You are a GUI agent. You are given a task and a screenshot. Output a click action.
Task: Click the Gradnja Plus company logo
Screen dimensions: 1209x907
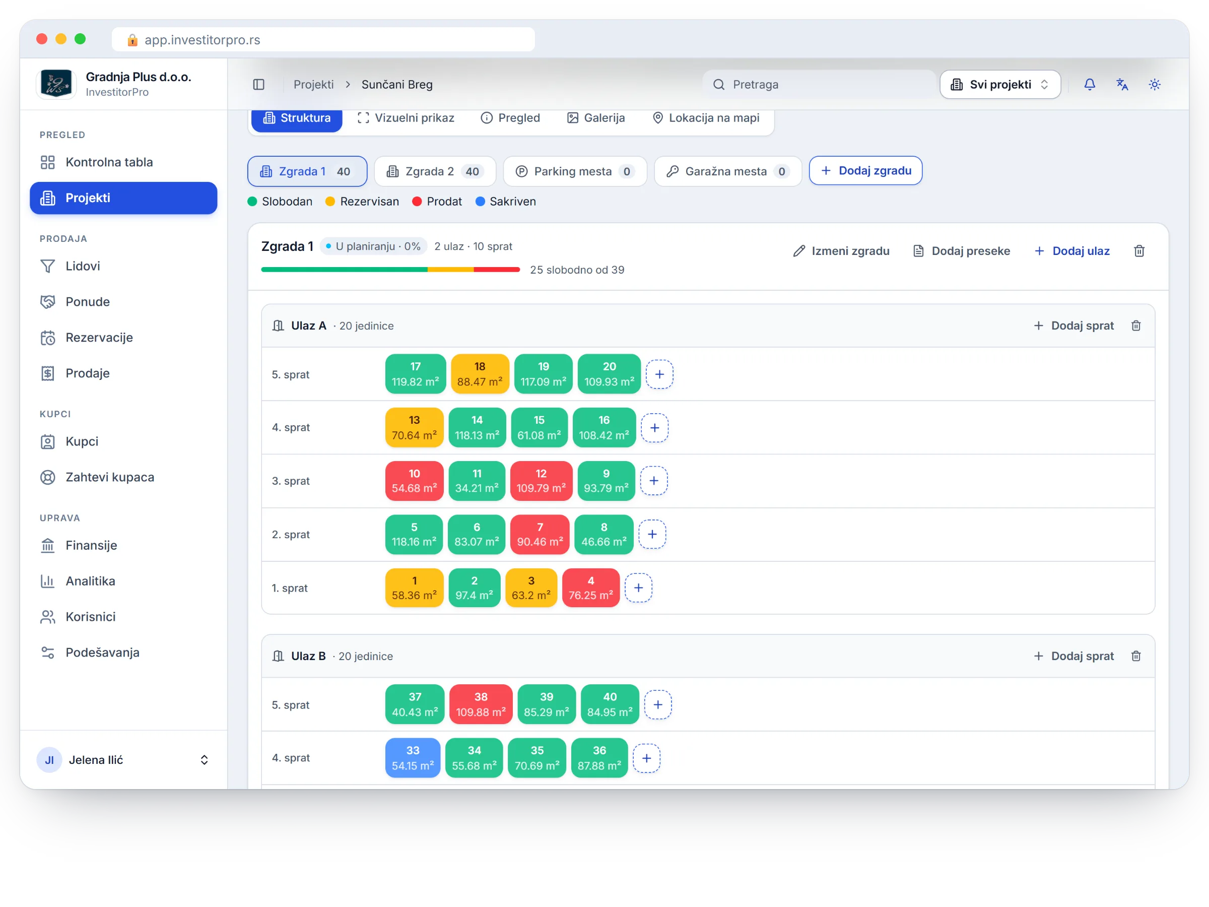tap(56, 84)
